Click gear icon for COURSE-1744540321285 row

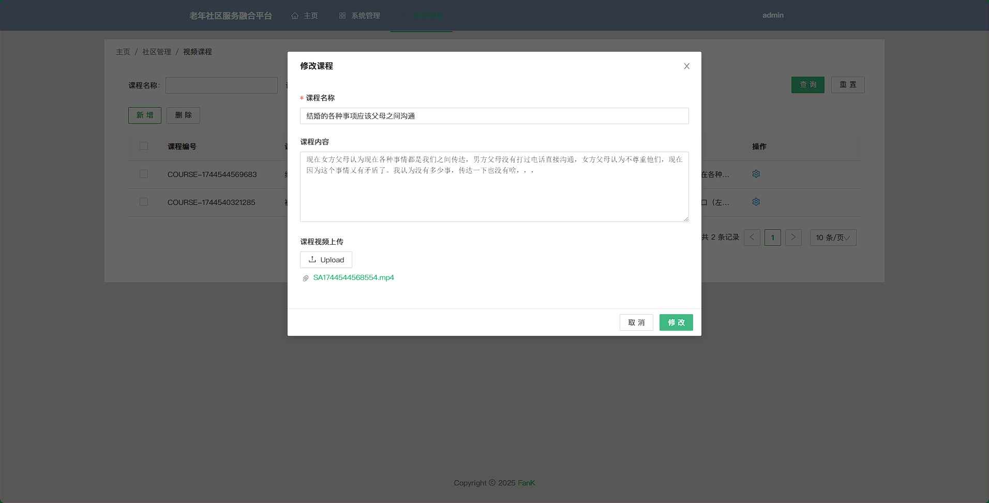pyautogui.click(x=756, y=202)
